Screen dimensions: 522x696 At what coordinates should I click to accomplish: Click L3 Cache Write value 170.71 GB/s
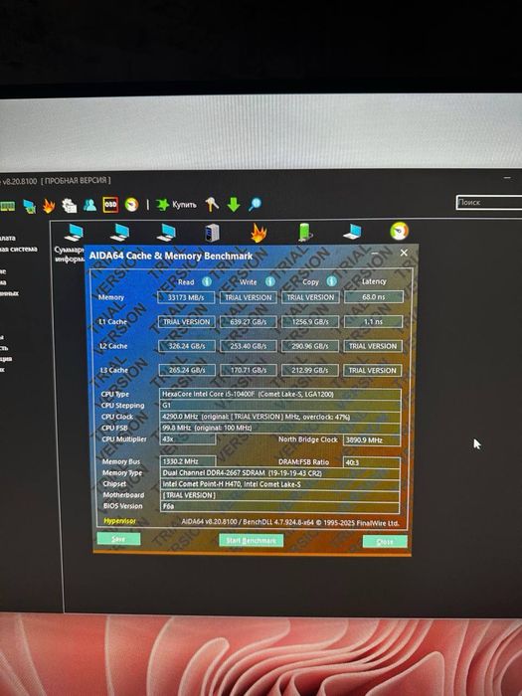pyautogui.click(x=249, y=370)
